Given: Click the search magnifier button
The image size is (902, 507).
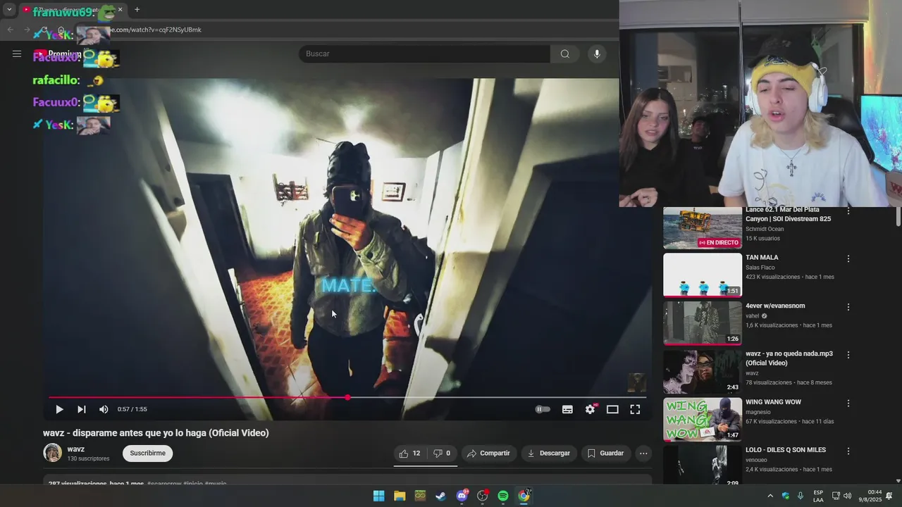Looking at the screenshot, I should click(564, 54).
